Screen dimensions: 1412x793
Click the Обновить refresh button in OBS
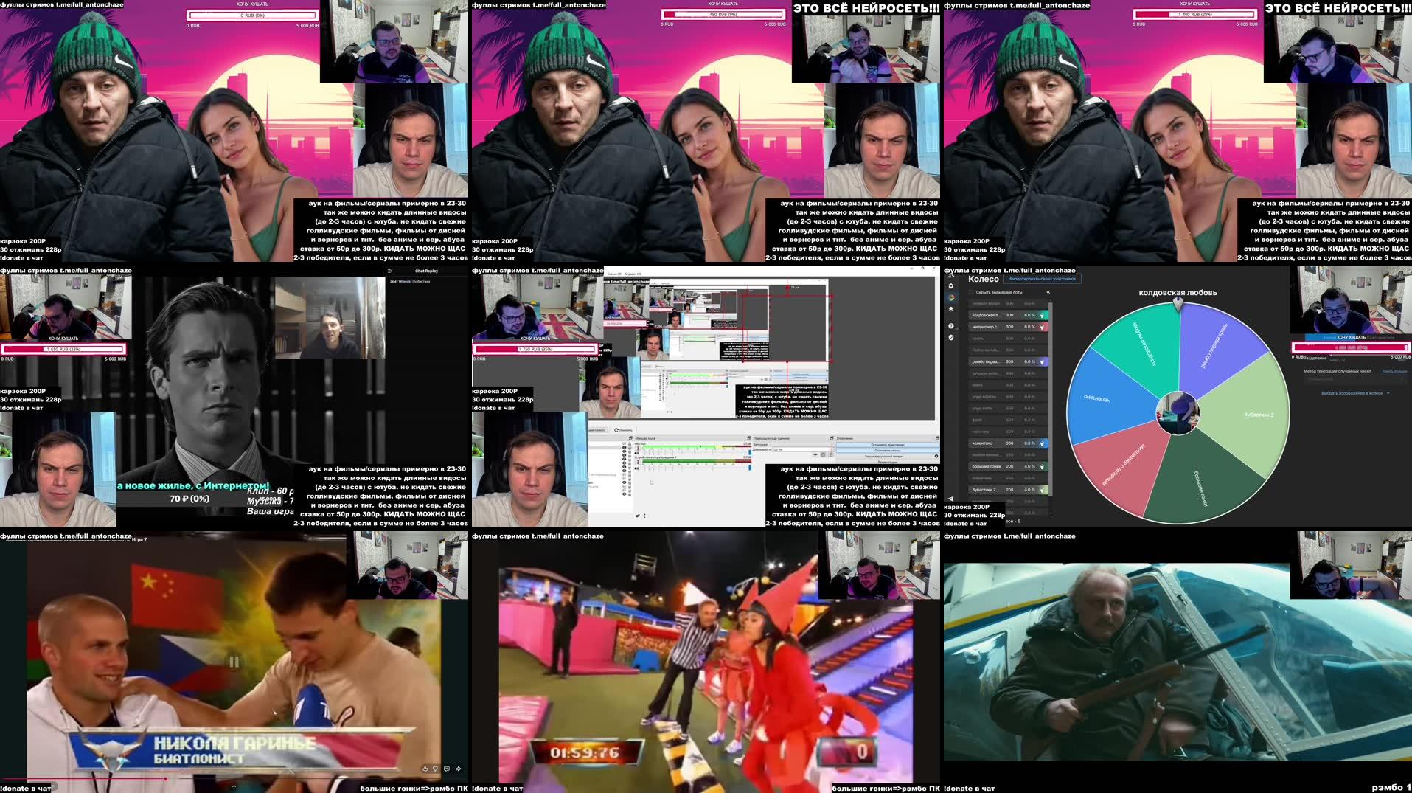(623, 429)
